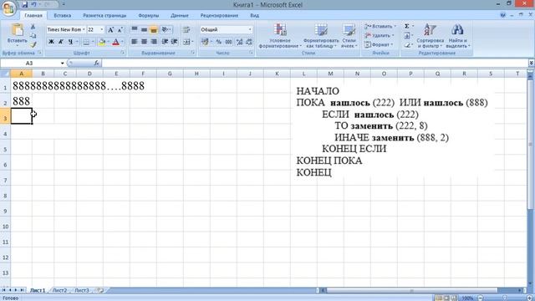535x301 pixels.
Task: Open Insert Function fx button
Action: [x=97, y=63]
